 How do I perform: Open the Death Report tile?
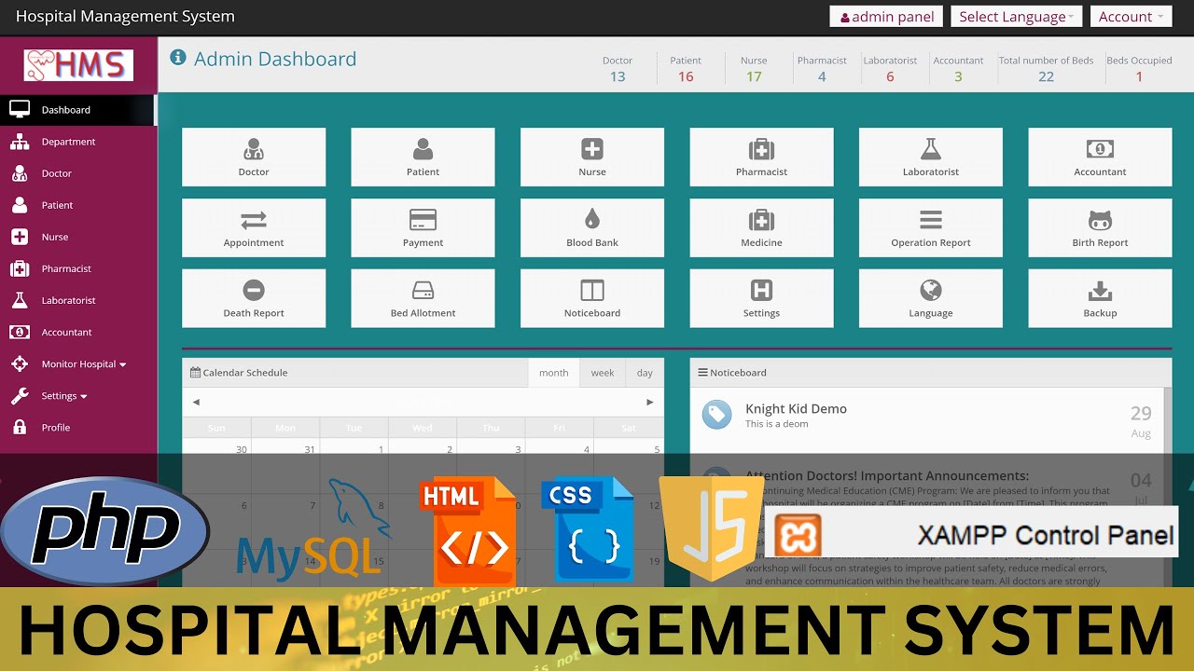[x=254, y=299]
